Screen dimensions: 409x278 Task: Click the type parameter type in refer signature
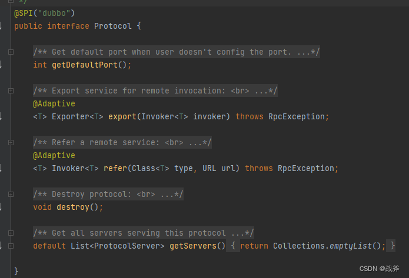pos(184,168)
